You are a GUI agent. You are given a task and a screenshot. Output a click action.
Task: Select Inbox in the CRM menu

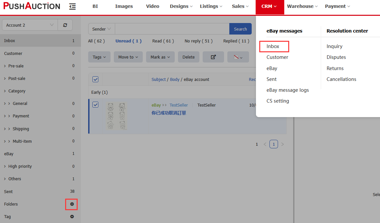click(273, 46)
